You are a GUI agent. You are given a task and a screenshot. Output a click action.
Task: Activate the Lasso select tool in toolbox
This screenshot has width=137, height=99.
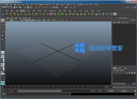[x=3, y=24]
